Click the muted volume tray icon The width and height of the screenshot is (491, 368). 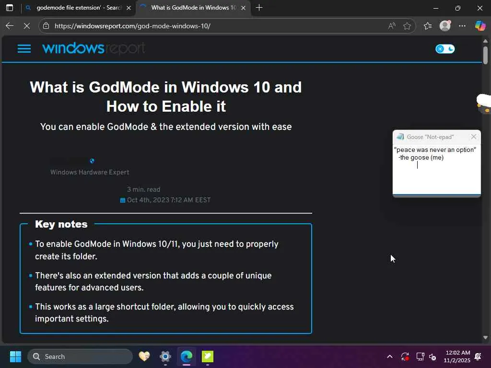(433, 356)
